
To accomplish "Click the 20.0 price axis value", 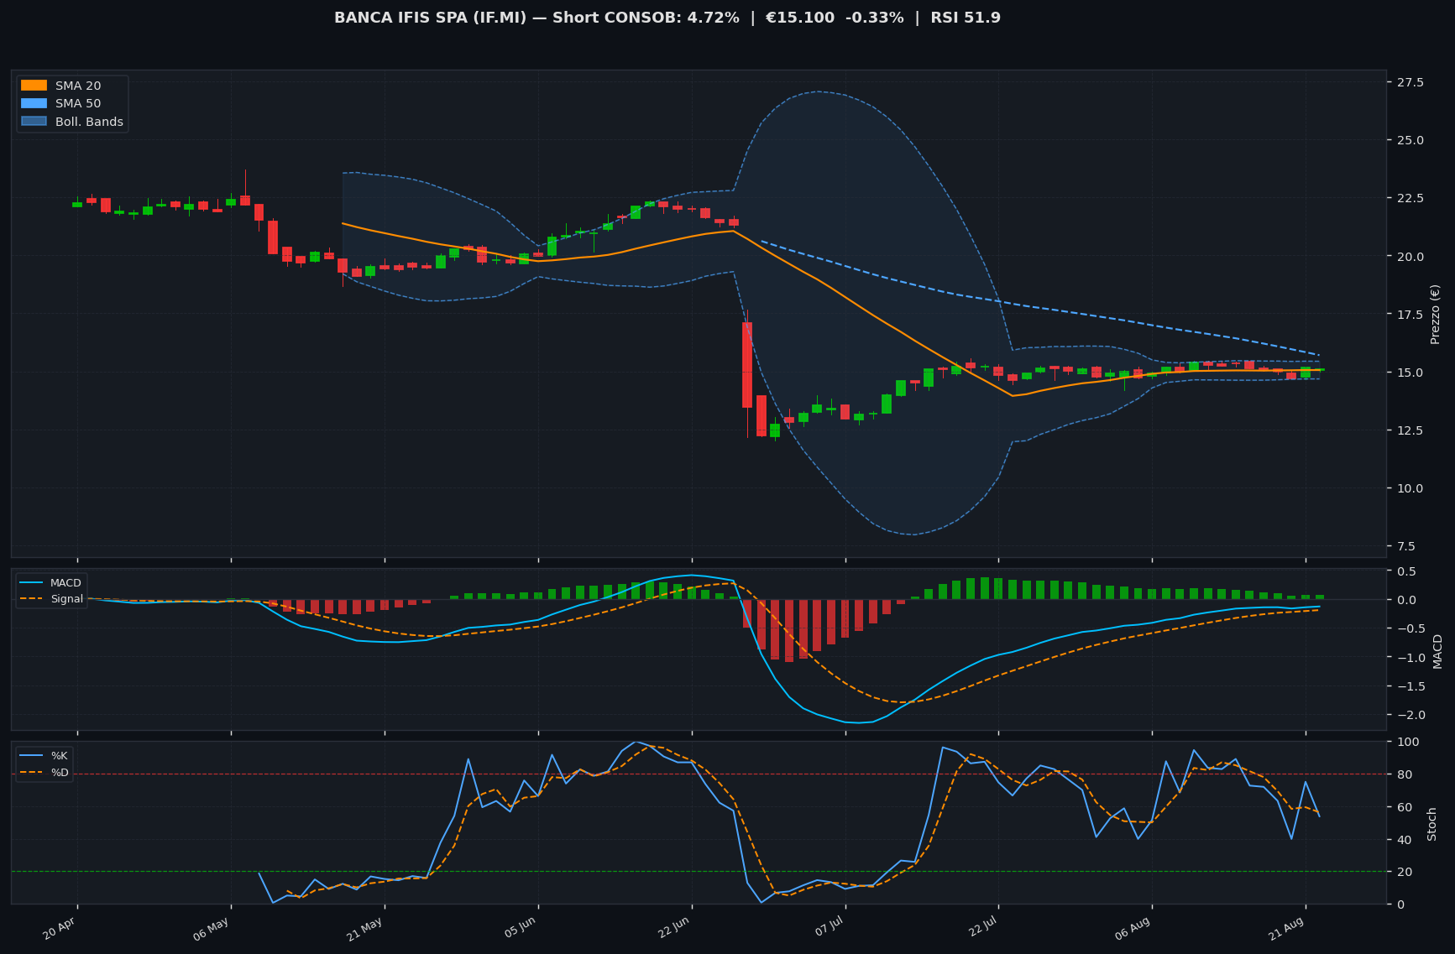I will [1409, 256].
